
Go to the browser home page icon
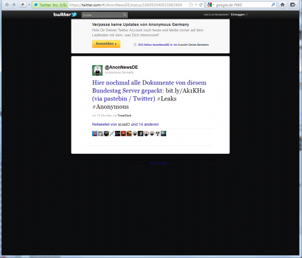click(282, 5)
